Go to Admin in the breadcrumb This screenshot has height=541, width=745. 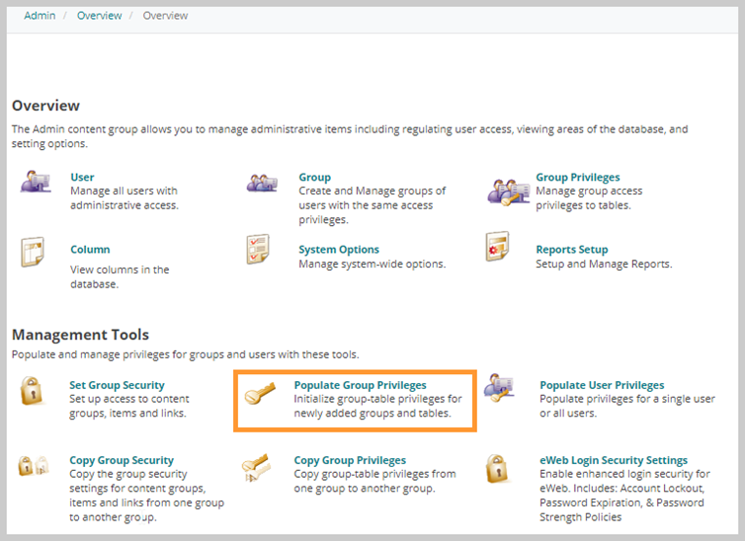[x=40, y=16]
